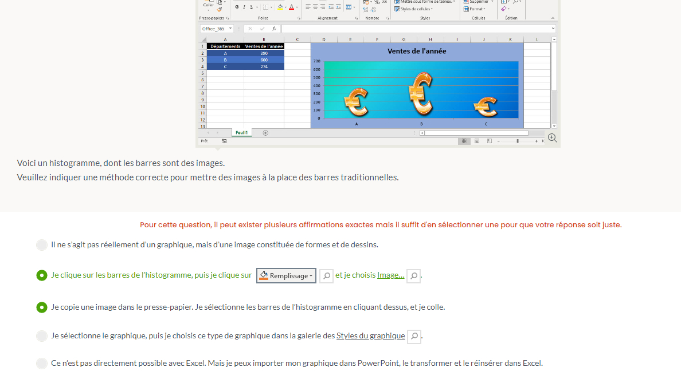This screenshot has height=383, width=681.
Task: Click the red font color icon
Action: (291, 7)
